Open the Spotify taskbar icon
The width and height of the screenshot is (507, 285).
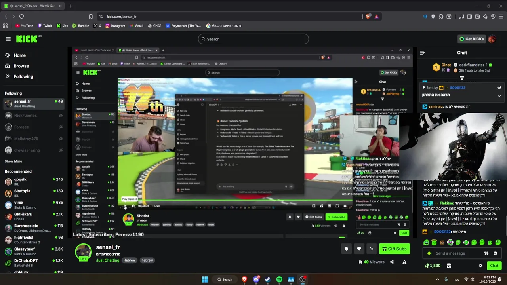click(279, 279)
